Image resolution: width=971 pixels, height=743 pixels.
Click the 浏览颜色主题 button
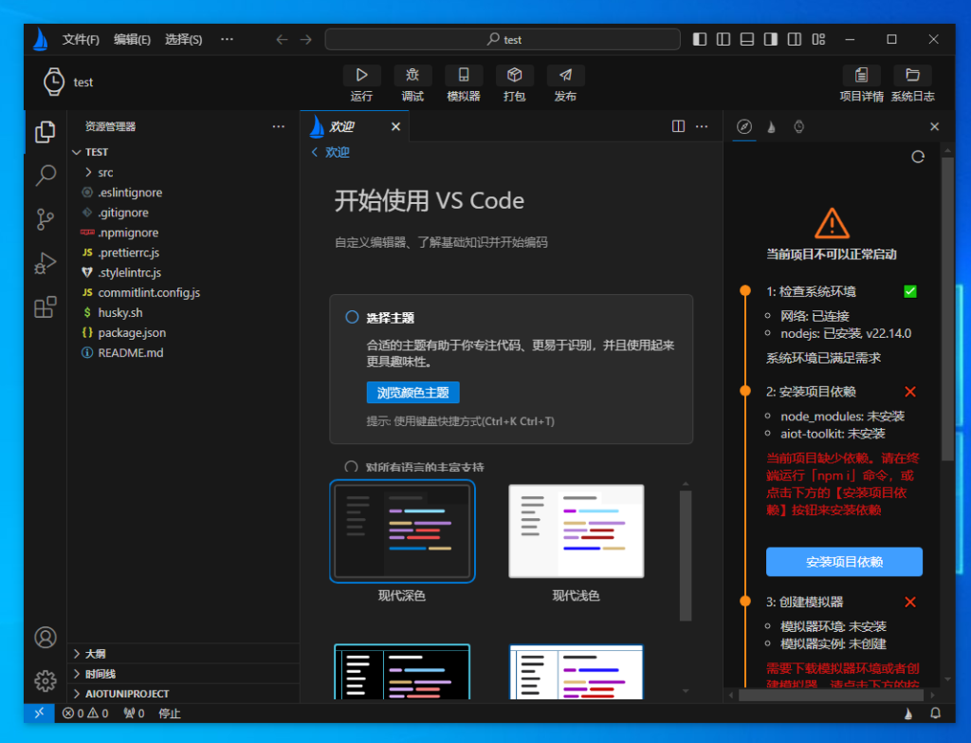pyautogui.click(x=413, y=392)
